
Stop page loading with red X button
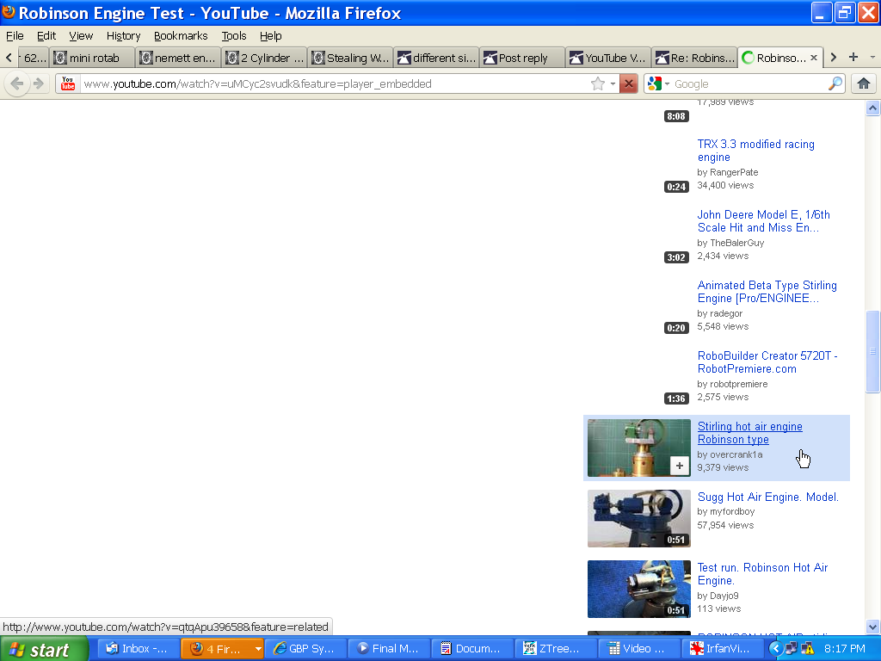pos(629,83)
